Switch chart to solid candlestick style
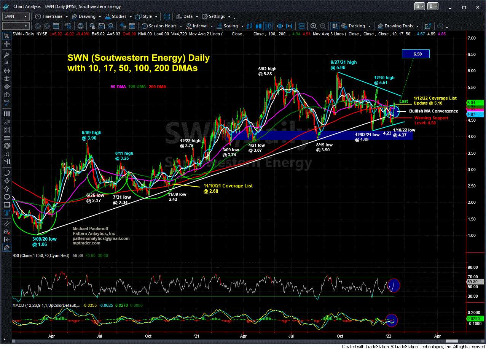486x349 pixels. click(258, 26)
